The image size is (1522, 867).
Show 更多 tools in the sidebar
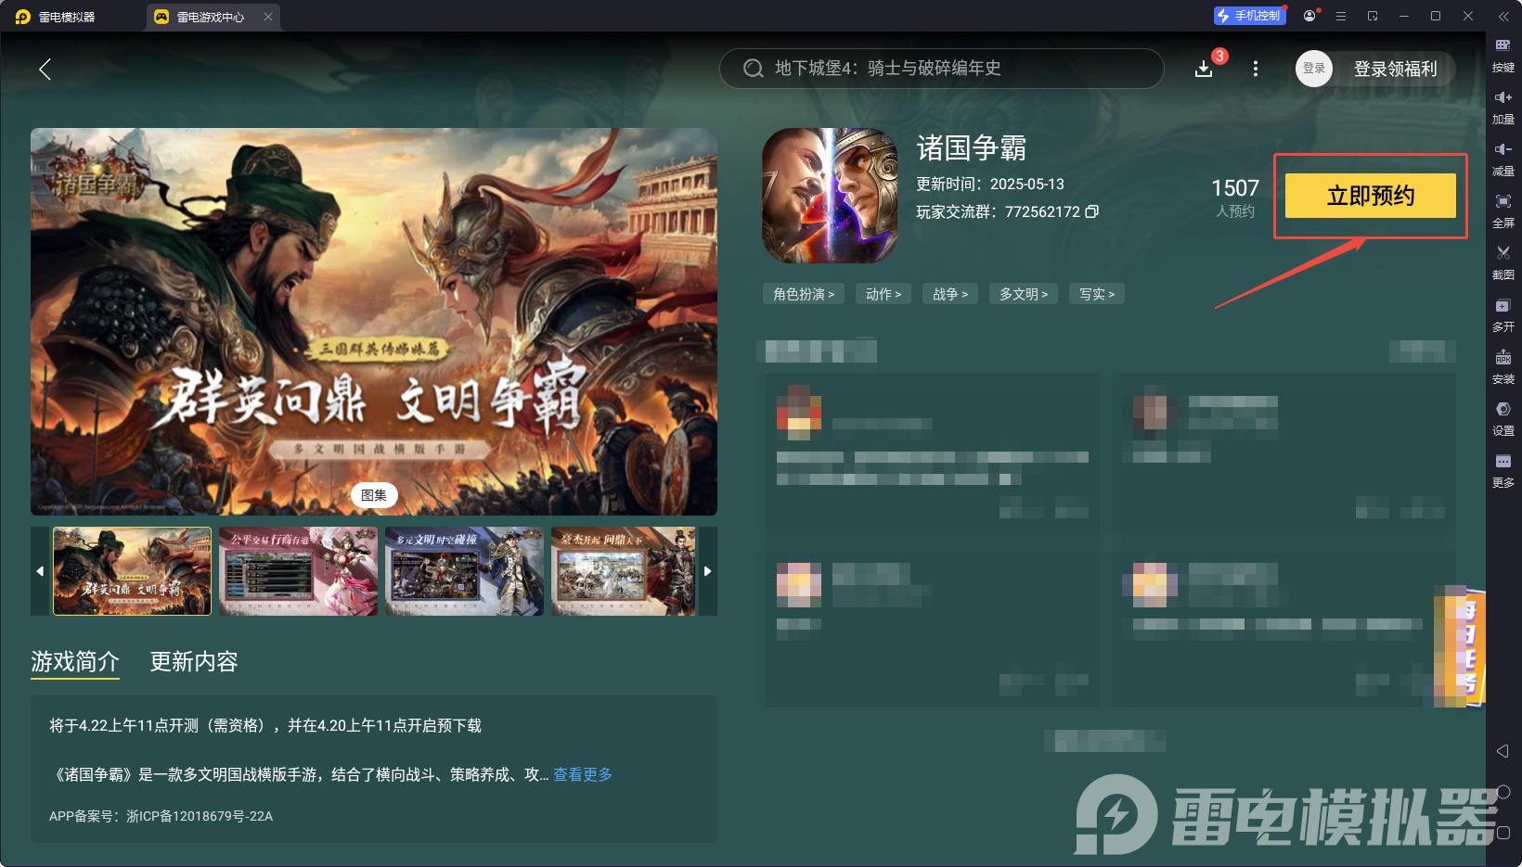coord(1503,470)
